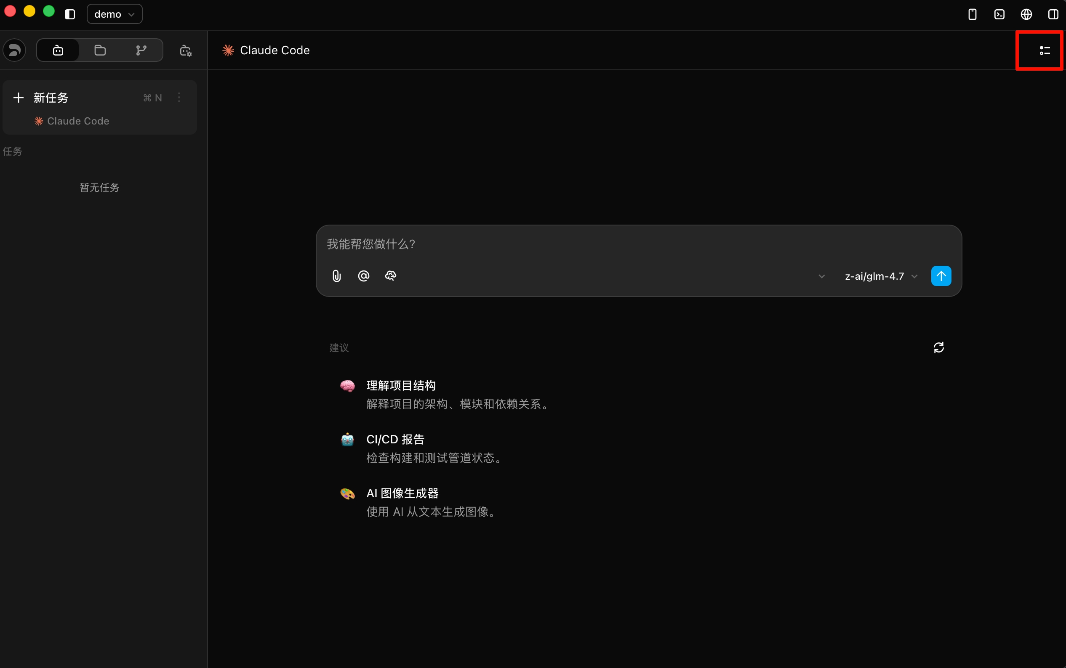Open the device preview icon
Viewport: 1066px width, 668px height.
972,14
